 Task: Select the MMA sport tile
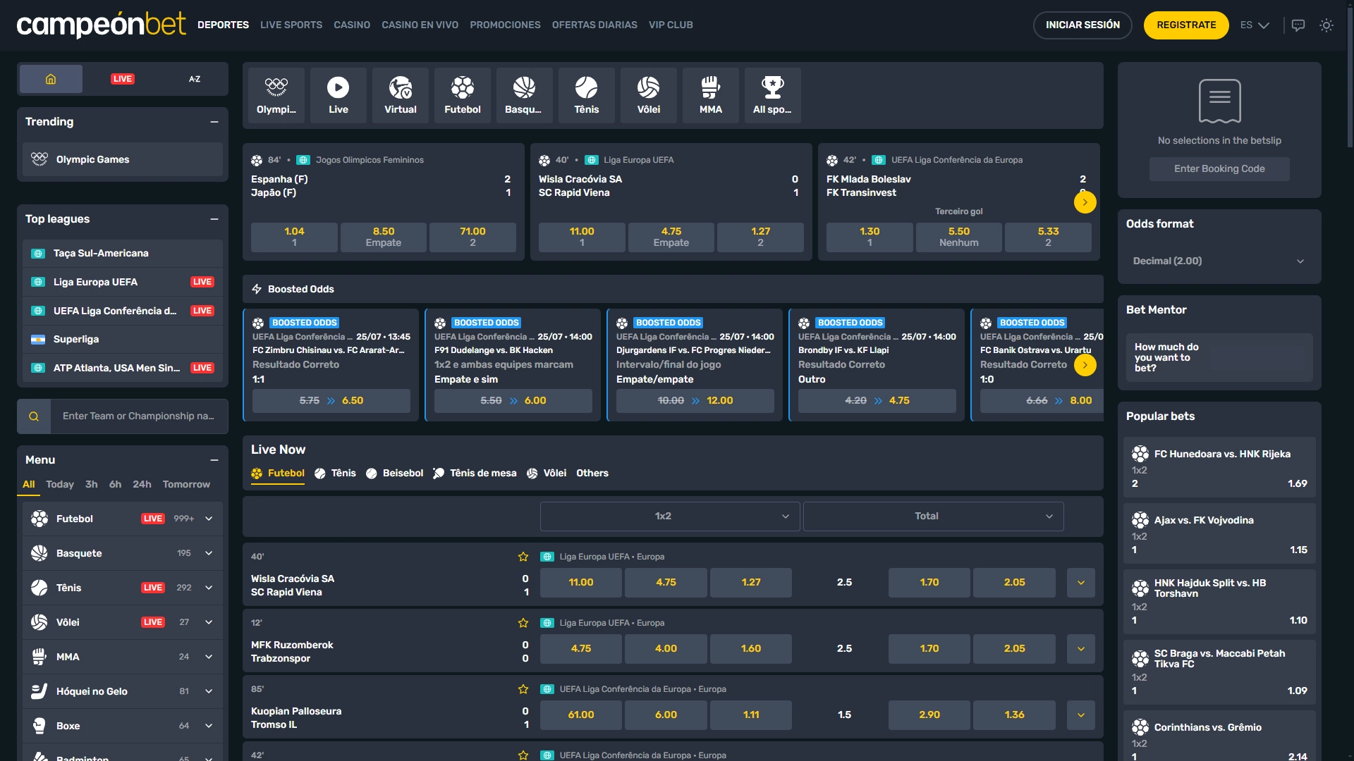[711, 96]
